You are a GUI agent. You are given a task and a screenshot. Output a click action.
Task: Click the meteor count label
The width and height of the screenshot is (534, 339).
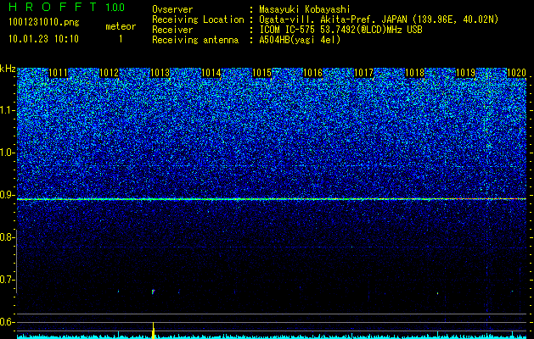121,26
